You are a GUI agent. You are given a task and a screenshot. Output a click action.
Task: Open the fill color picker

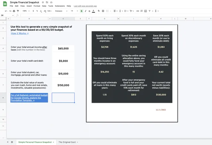click(99, 11)
